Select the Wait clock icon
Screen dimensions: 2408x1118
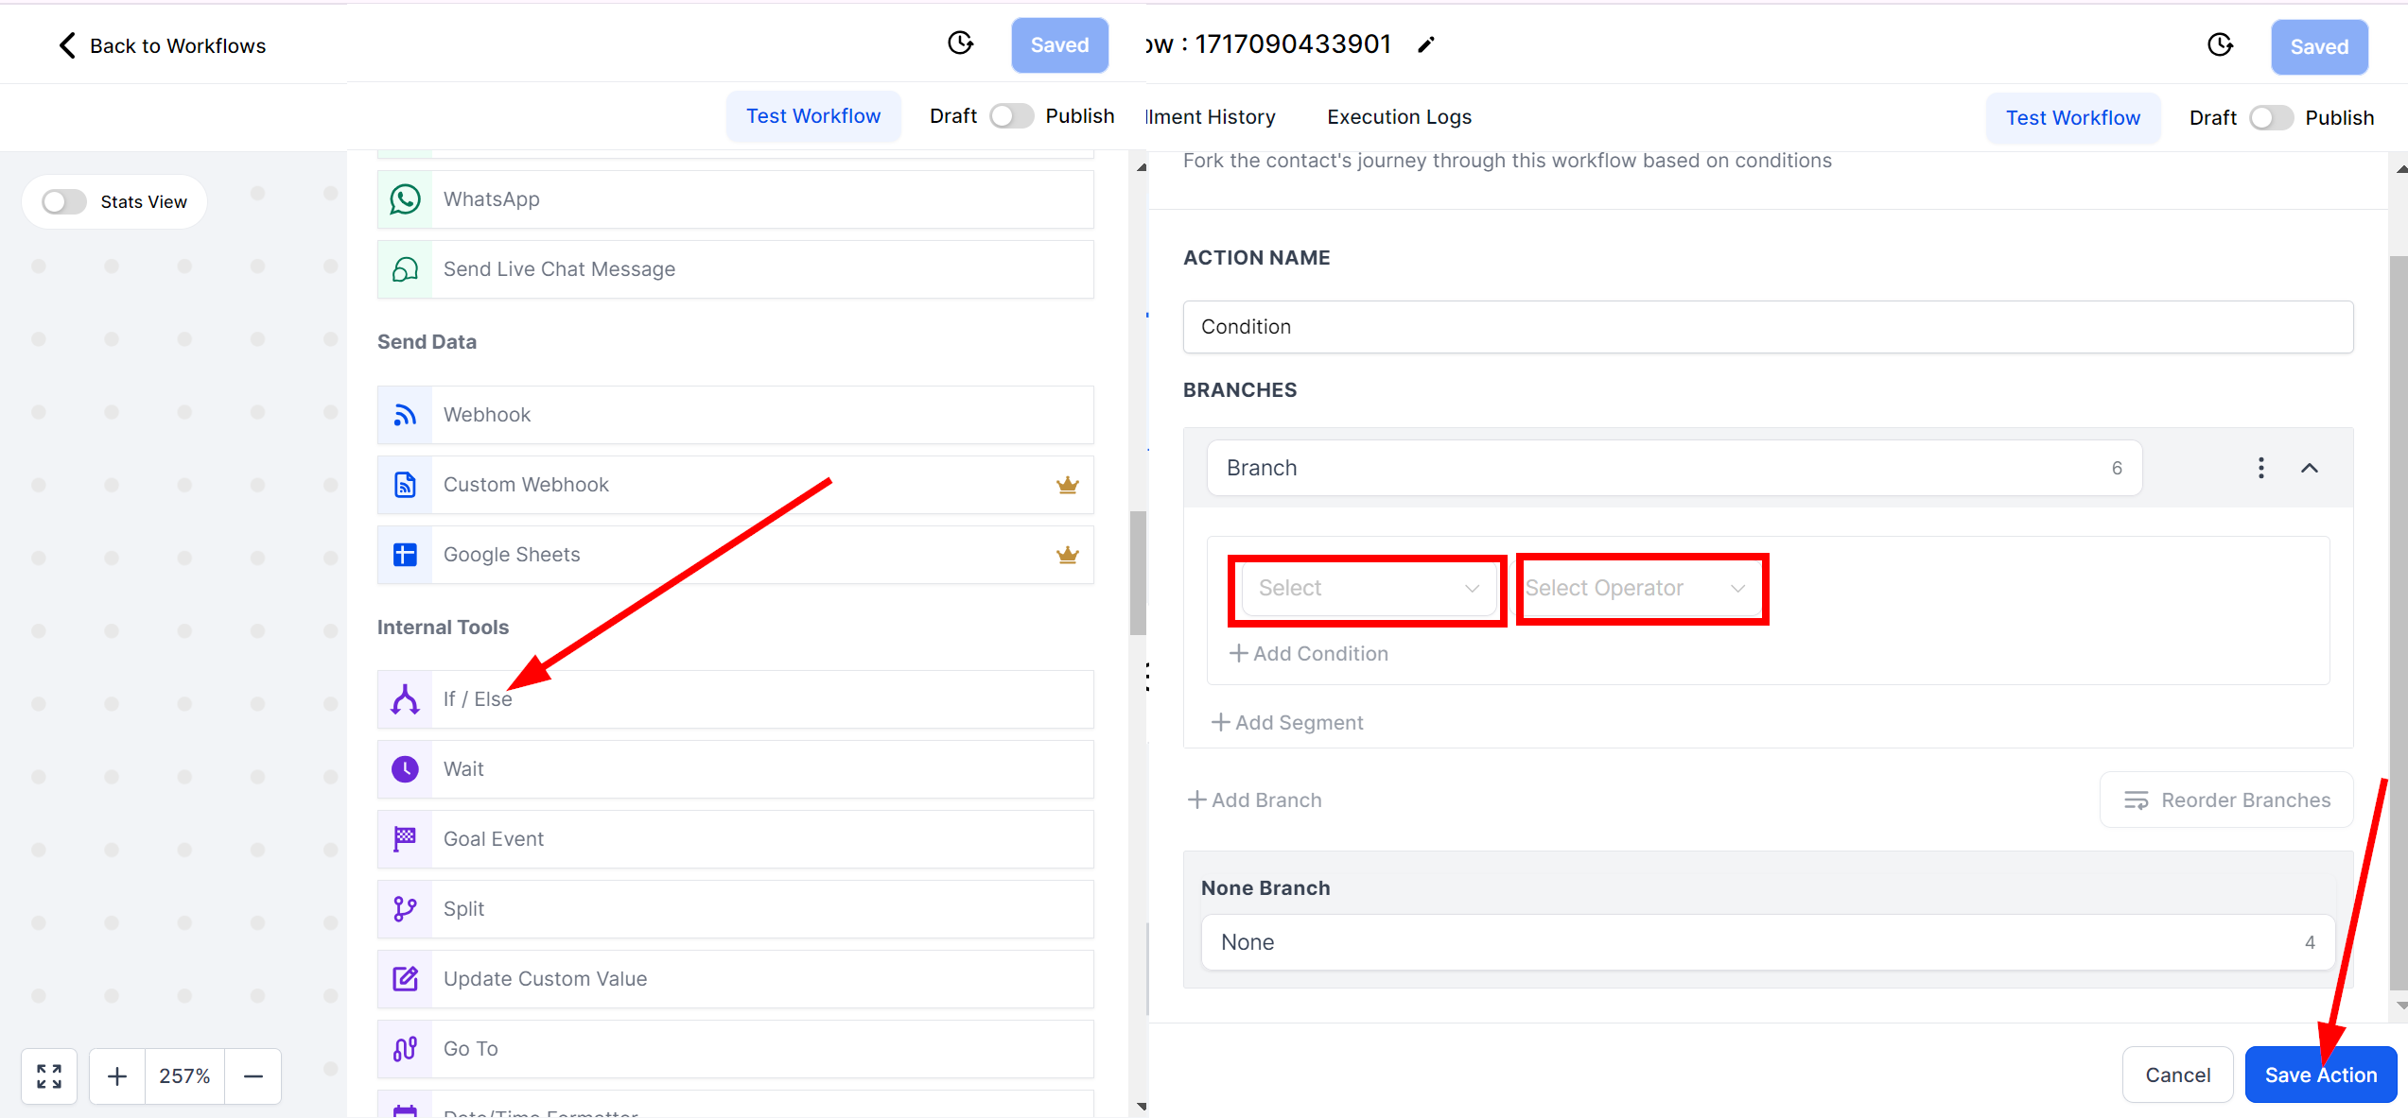click(405, 769)
